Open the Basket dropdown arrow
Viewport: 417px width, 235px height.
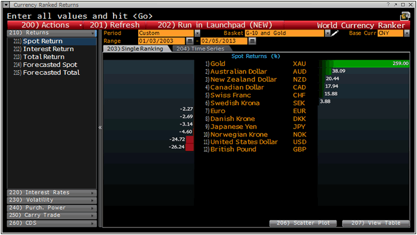point(328,33)
